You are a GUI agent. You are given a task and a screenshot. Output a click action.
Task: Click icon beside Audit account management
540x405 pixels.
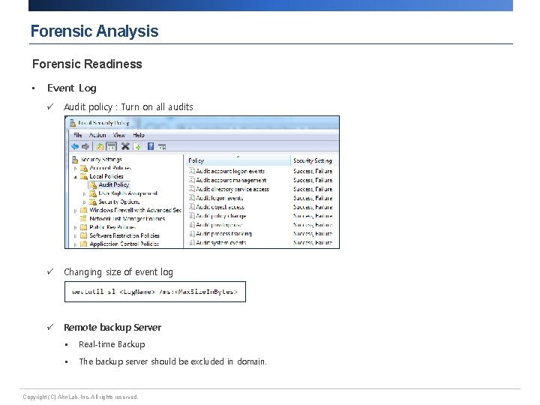pyautogui.click(x=192, y=180)
